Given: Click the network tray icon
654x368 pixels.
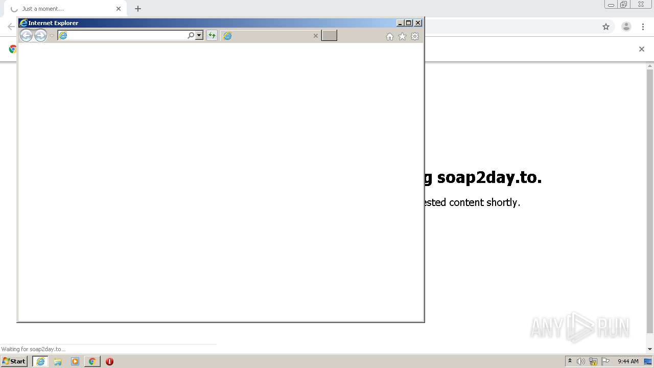Looking at the screenshot, I should click(x=593, y=361).
